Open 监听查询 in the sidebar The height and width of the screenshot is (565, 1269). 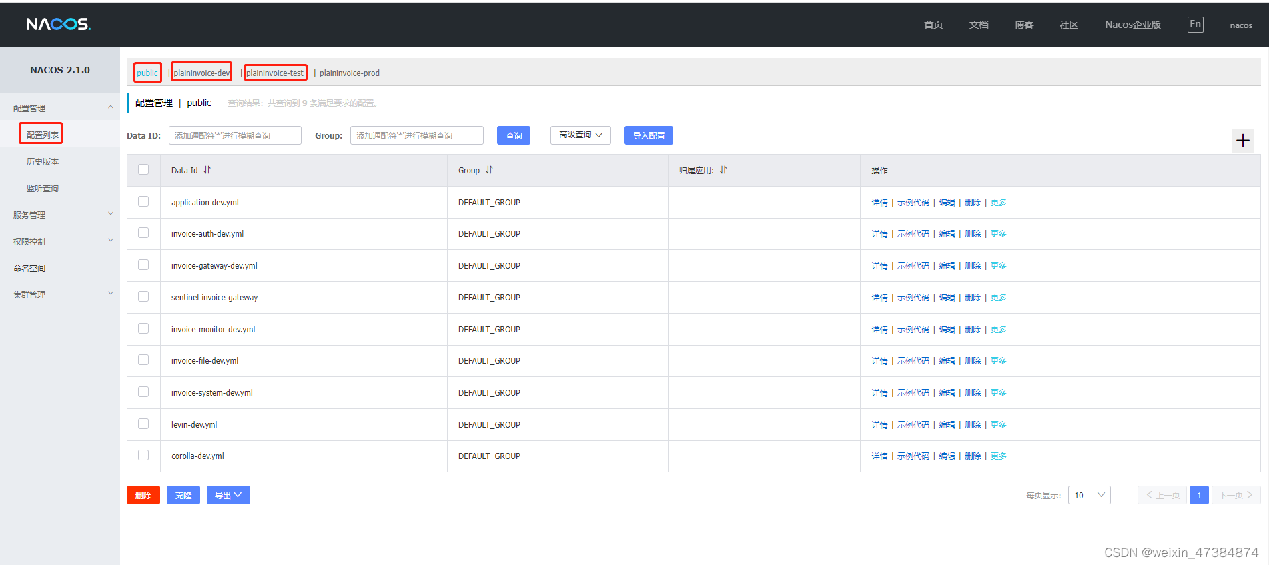point(43,188)
